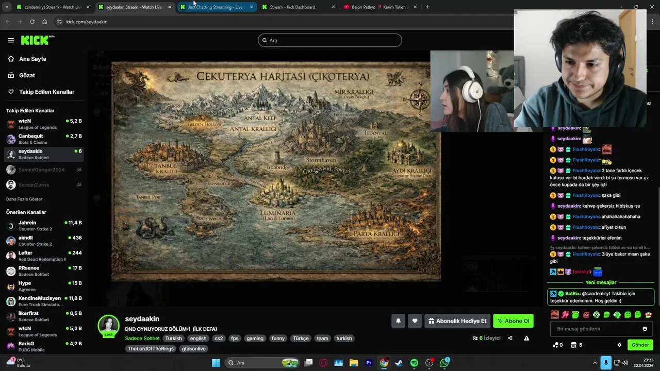Show hidden system tray icons
The width and height of the screenshot is (660, 371).
click(x=595, y=363)
